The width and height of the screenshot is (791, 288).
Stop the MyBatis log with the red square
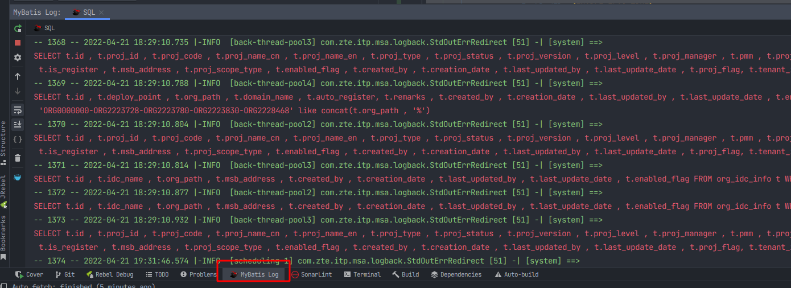[18, 43]
